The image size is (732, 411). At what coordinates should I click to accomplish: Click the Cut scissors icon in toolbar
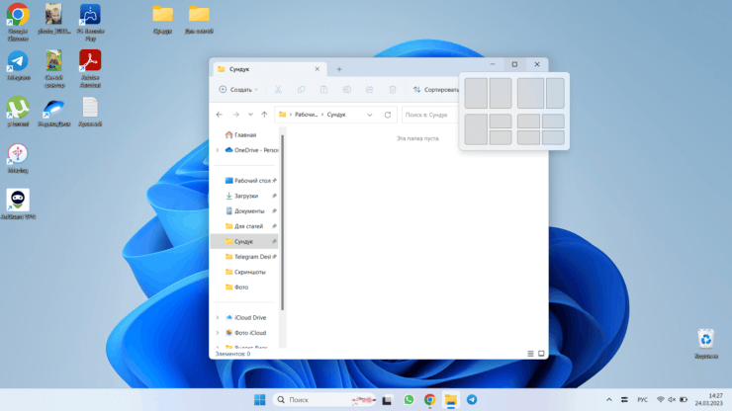coord(278,90)
